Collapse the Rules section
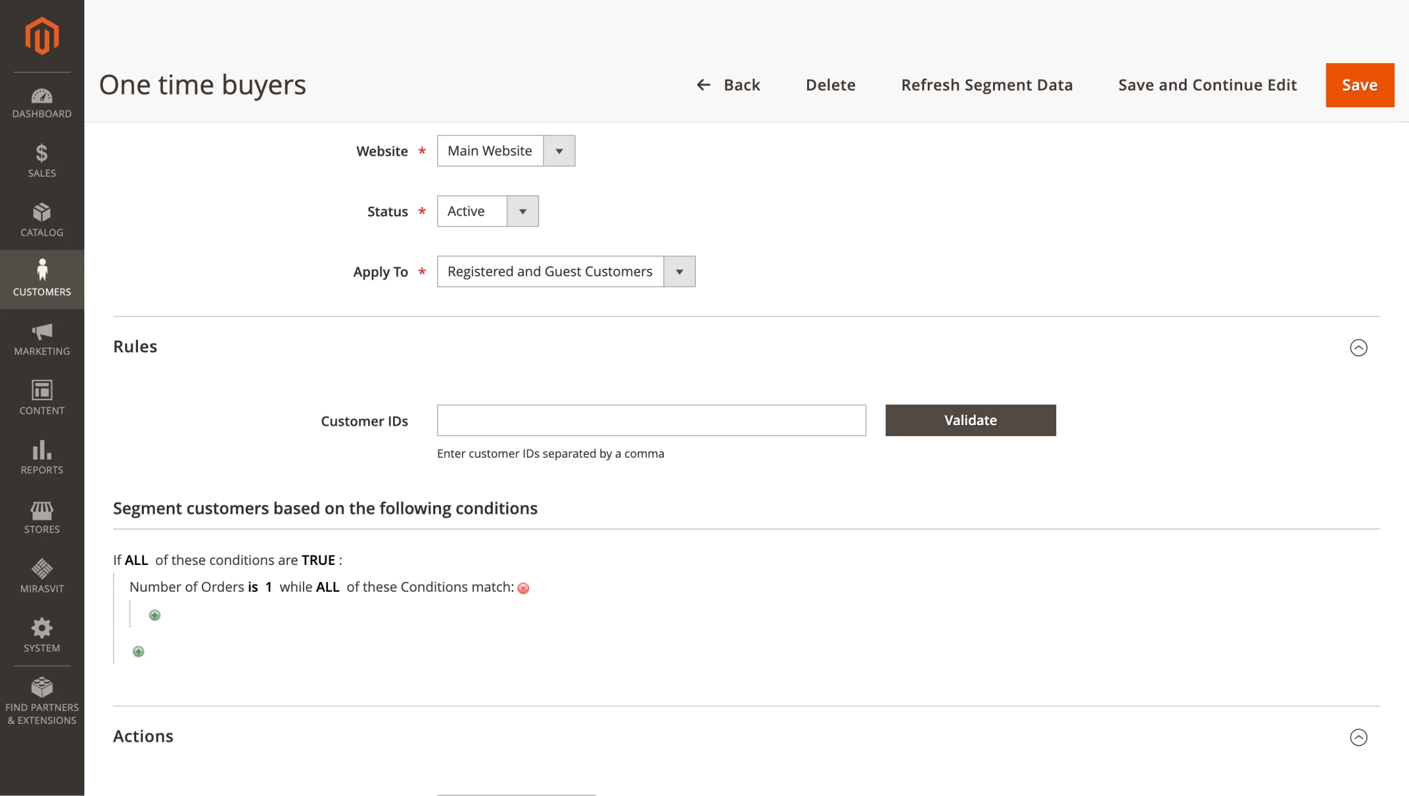 click(1358, 347)
